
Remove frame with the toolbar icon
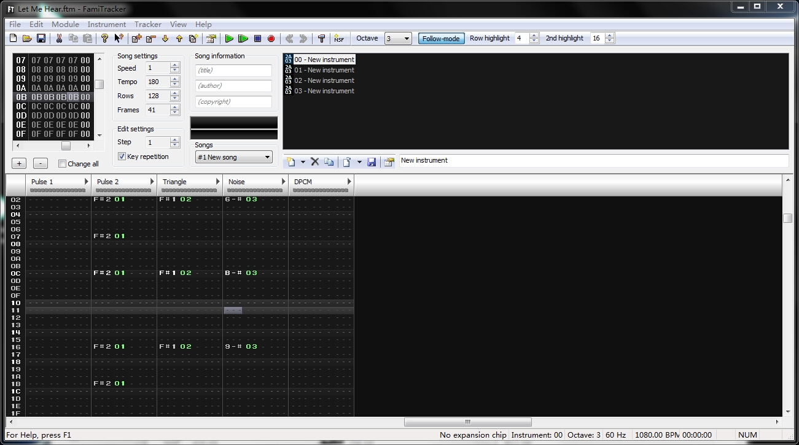pyautogui.click(x=150, y=39)
